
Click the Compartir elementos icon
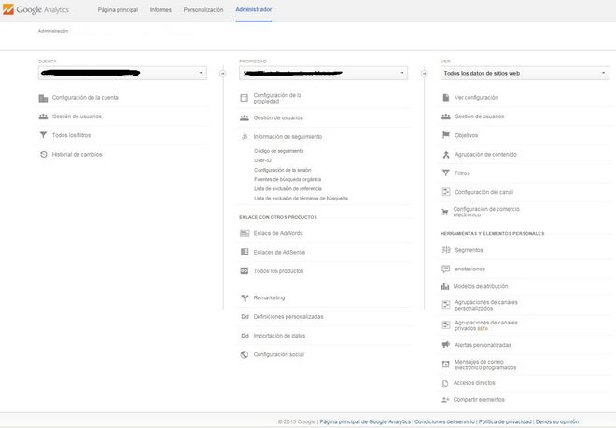(446, 399)
